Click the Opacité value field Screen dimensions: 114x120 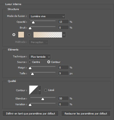click(x=63, y=22)
